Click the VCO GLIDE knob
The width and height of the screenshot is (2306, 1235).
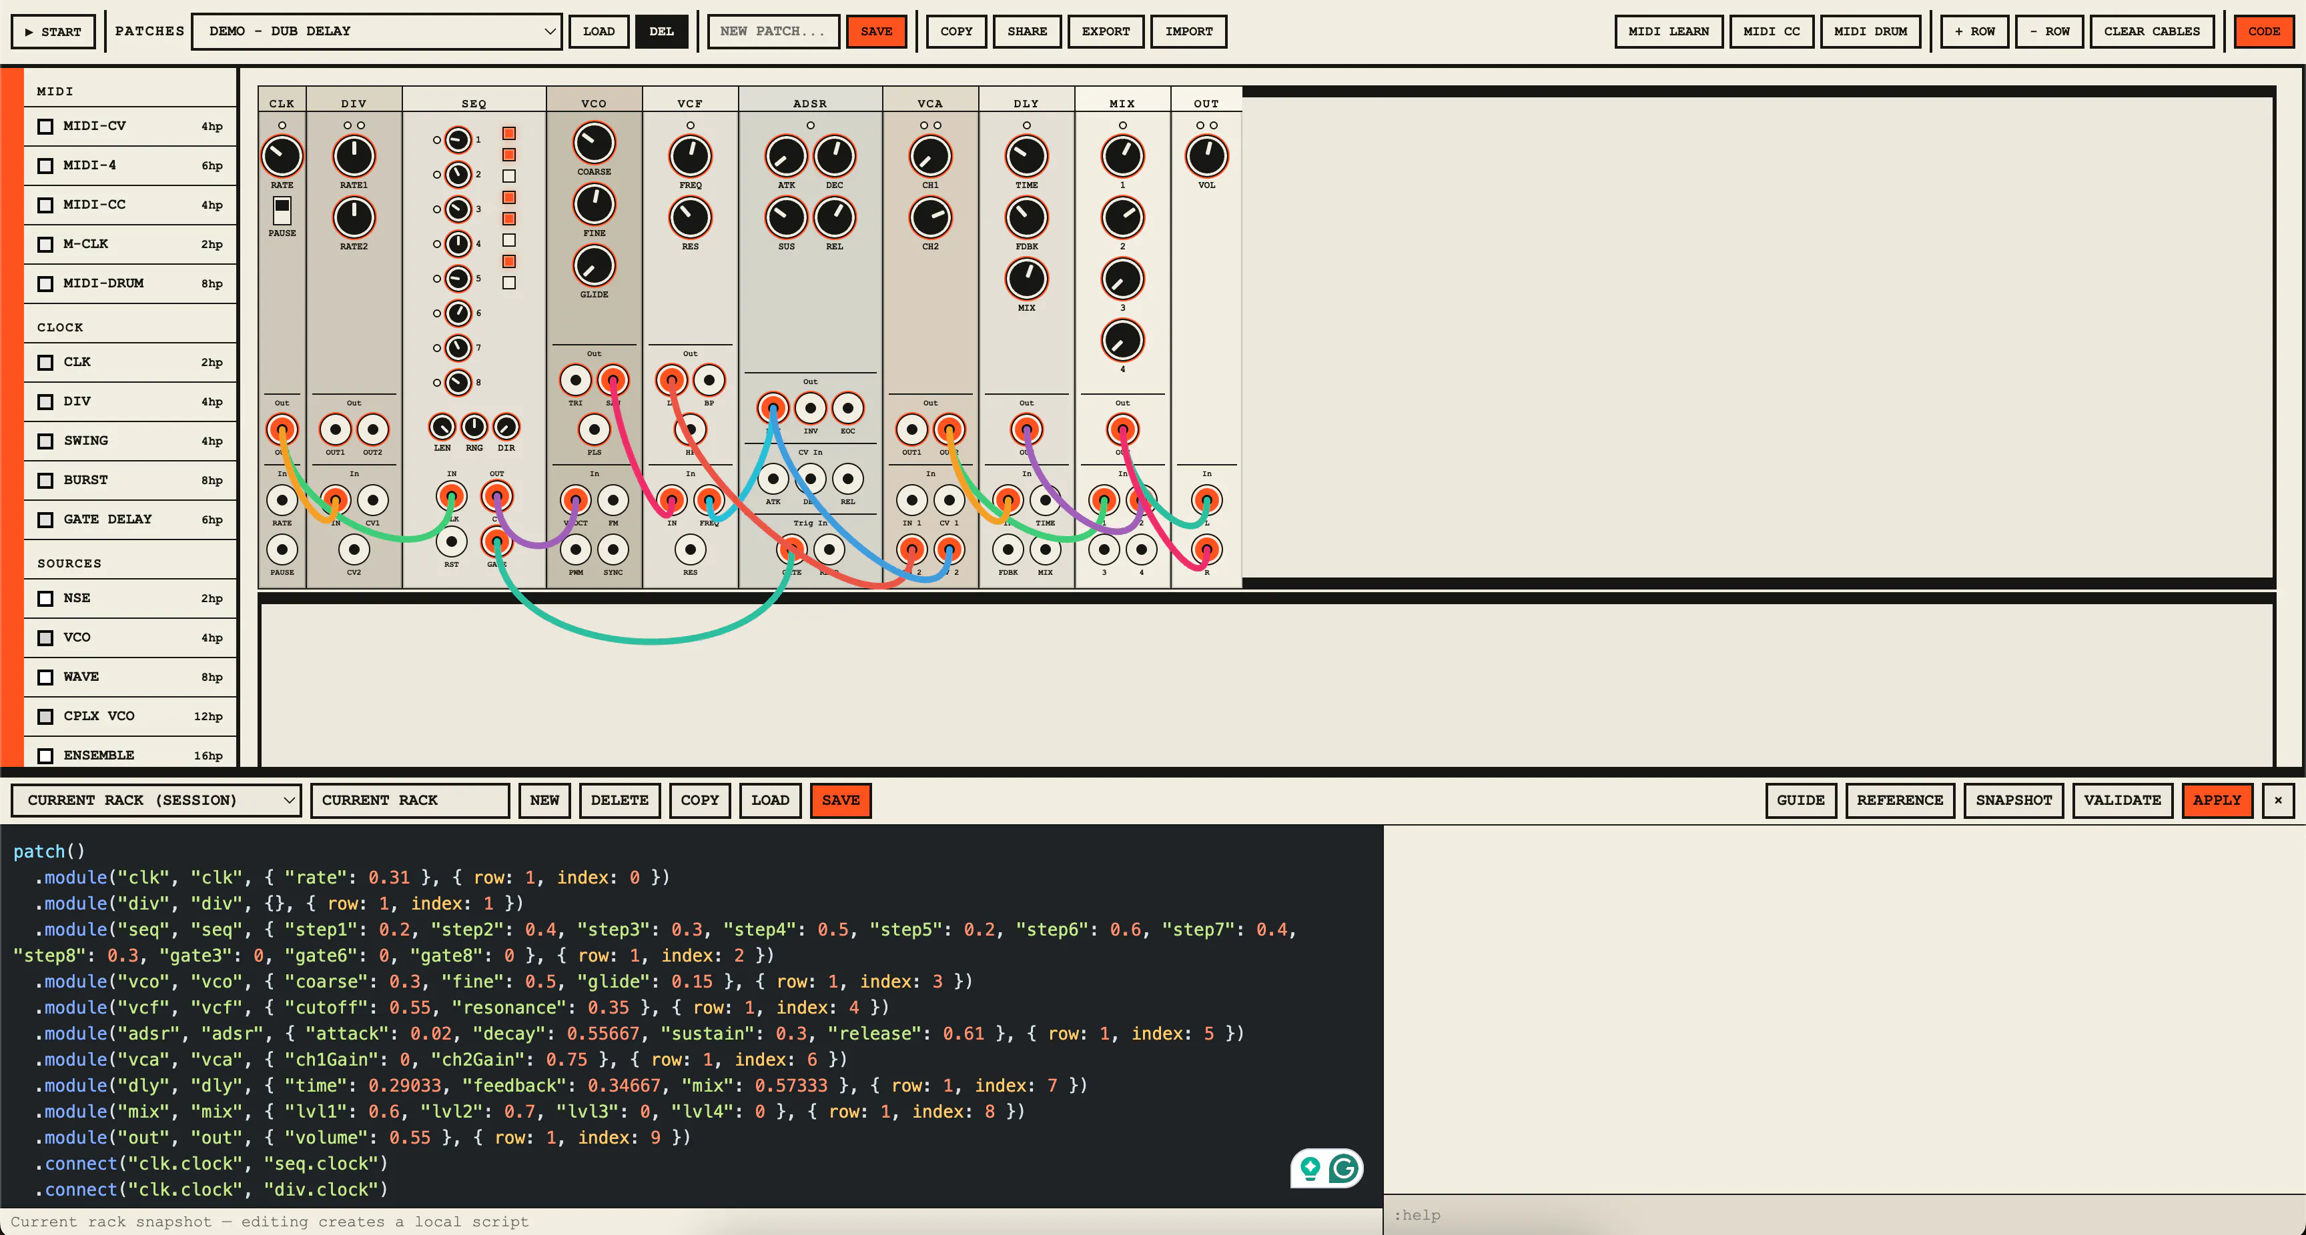(x=593, y=266)
